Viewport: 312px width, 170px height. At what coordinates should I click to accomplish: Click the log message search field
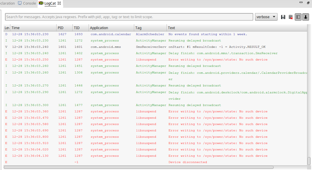129,17
